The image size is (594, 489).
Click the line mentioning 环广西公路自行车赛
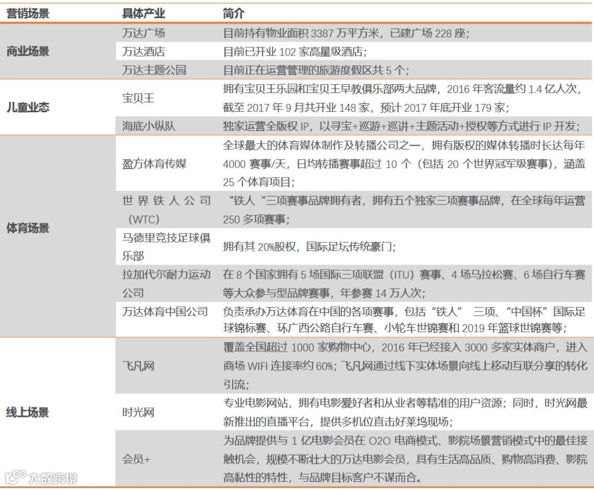click(395, 328)
